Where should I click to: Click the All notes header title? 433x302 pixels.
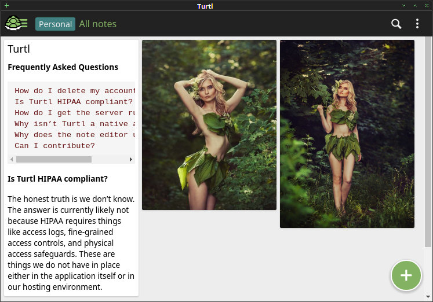coord(98,24)
